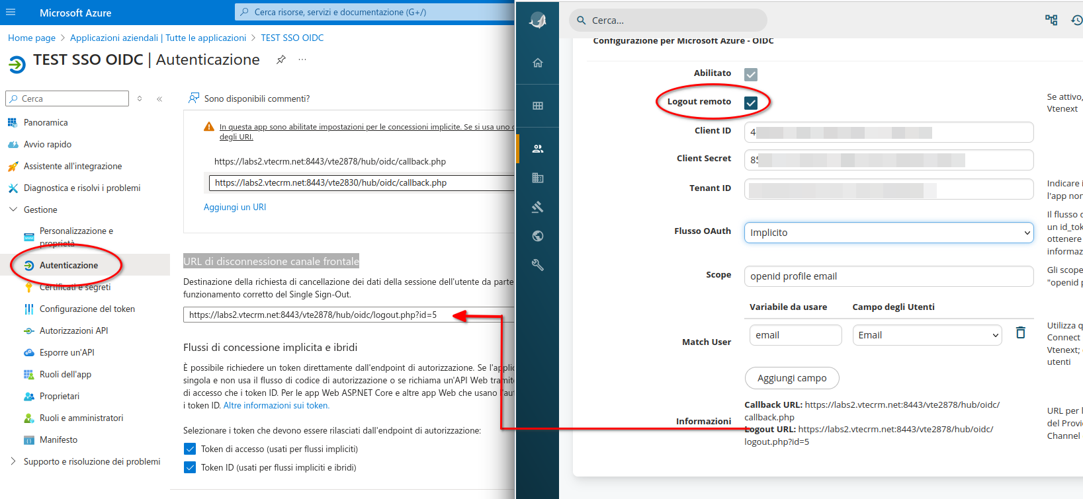Click the front-channel logout URL field
Screen dimensions: 1083x499
pyautogui.click(x=349, y=315)
